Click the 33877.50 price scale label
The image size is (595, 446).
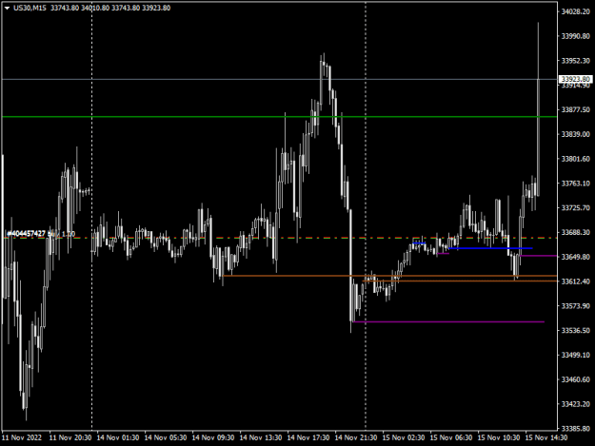pos(576,109)
